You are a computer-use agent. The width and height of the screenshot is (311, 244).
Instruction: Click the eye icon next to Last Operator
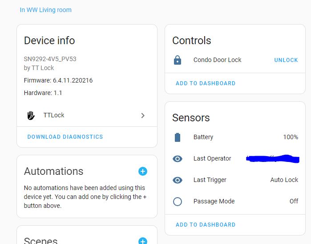(x=178, y=159)
